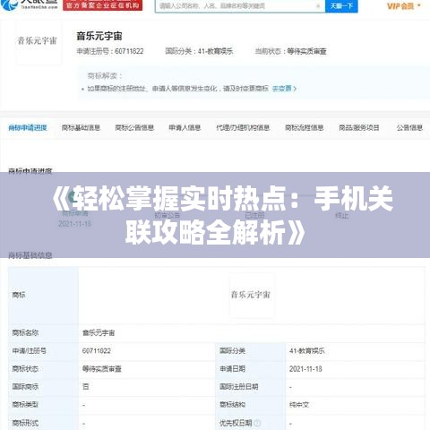Select the 音乐元宇宙 trademark title
The image size is (430, 430).
99,36
